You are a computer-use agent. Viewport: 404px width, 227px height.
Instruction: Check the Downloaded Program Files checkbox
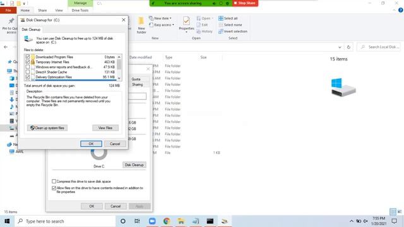(x=28, y=57)
